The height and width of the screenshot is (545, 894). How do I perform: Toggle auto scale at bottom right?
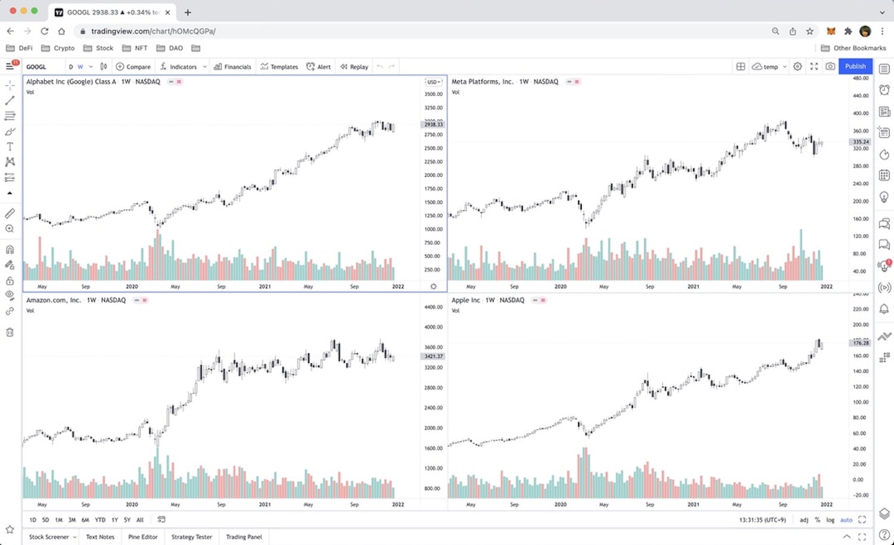point(846,520)
